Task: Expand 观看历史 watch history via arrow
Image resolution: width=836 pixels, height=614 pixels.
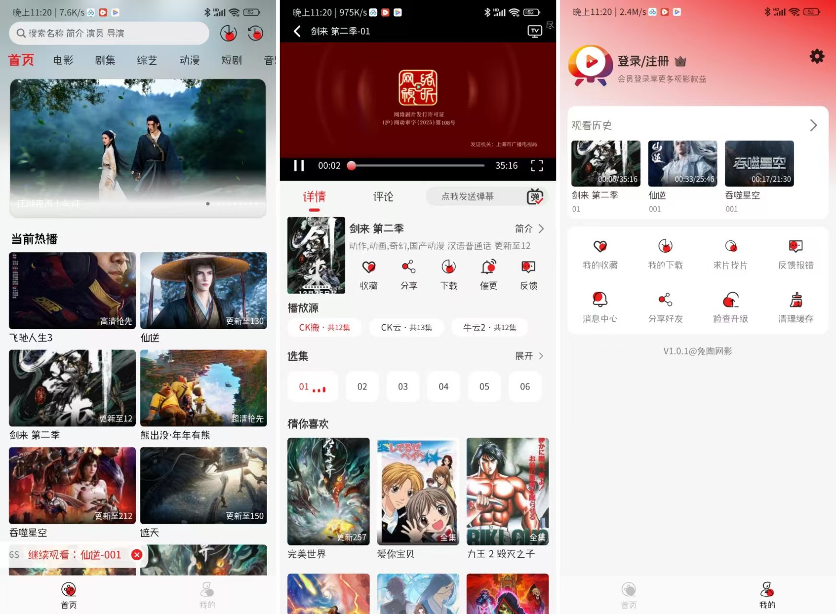Action: (x=813, y=125)
